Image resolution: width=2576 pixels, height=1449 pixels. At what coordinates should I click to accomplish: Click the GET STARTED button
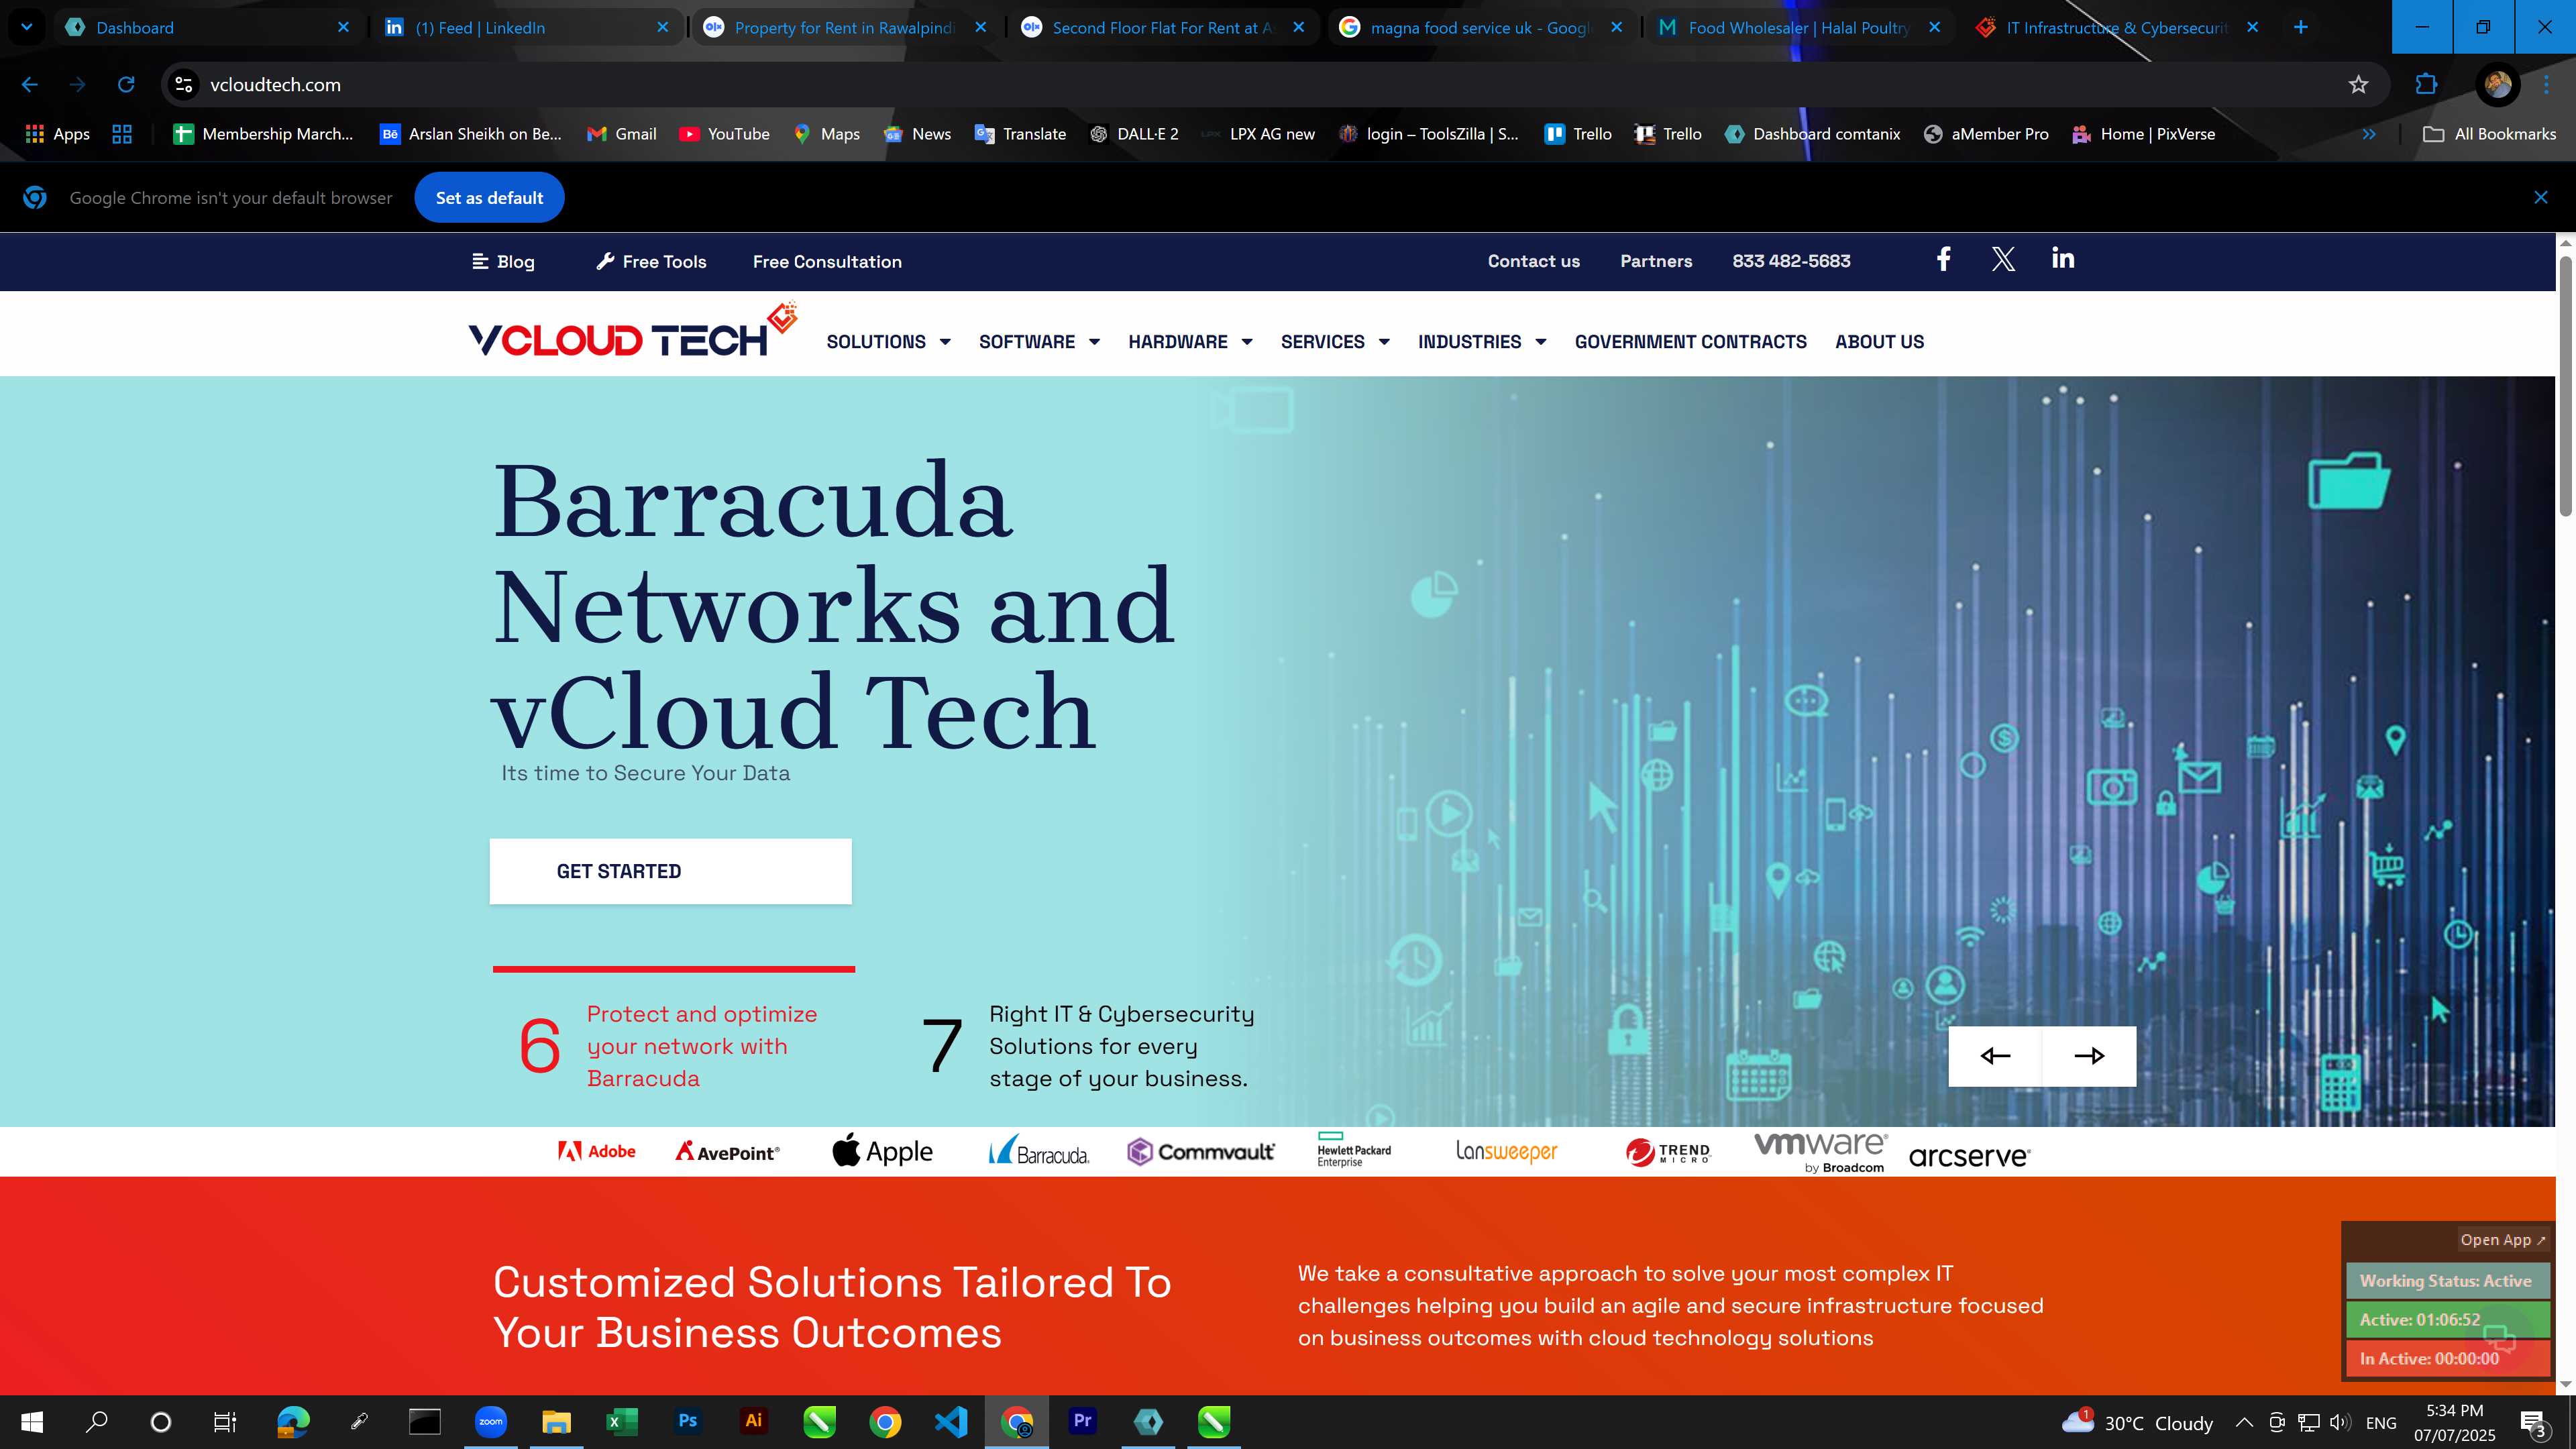(670, 871)
